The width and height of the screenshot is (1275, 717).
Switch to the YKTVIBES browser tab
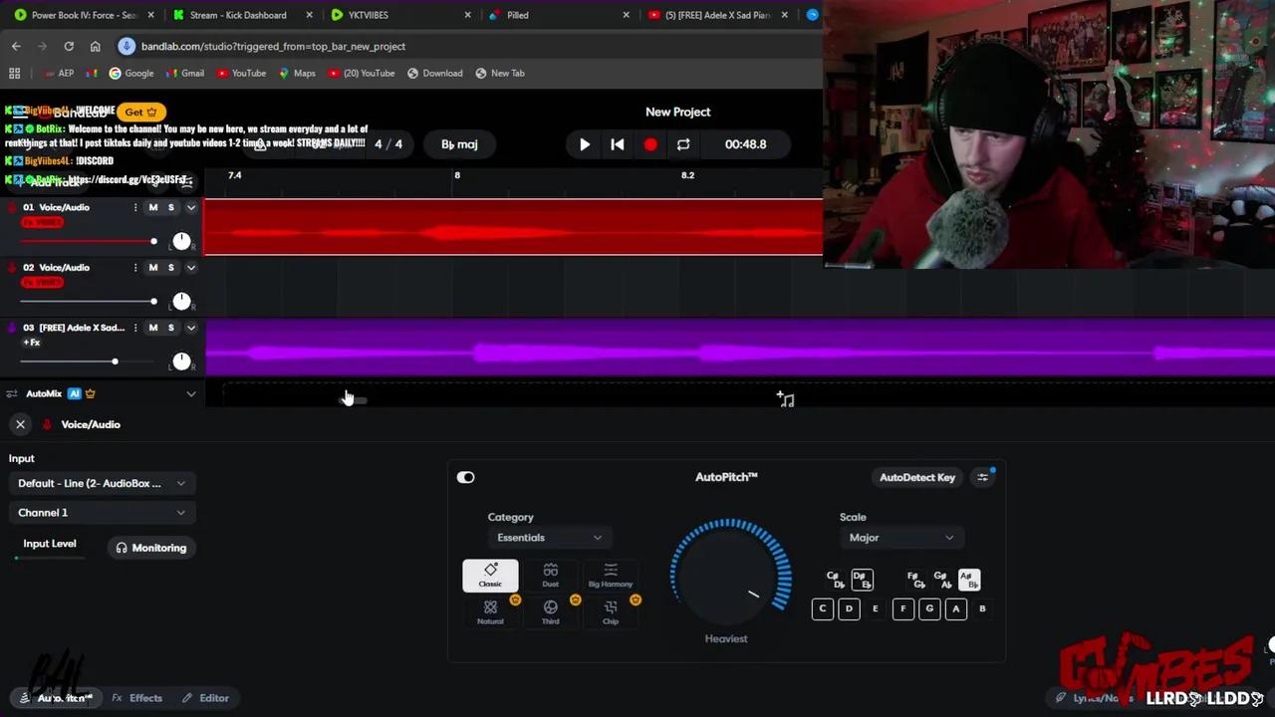pos(368,15)
